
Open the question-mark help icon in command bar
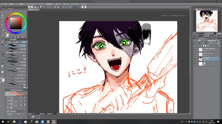point(84,7)
